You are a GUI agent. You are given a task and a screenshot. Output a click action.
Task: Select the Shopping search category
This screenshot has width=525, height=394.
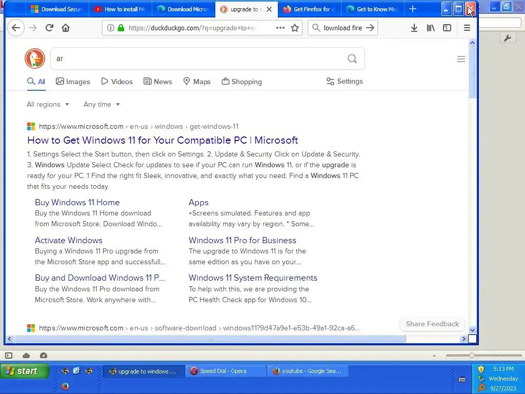(x=242, y=82)
